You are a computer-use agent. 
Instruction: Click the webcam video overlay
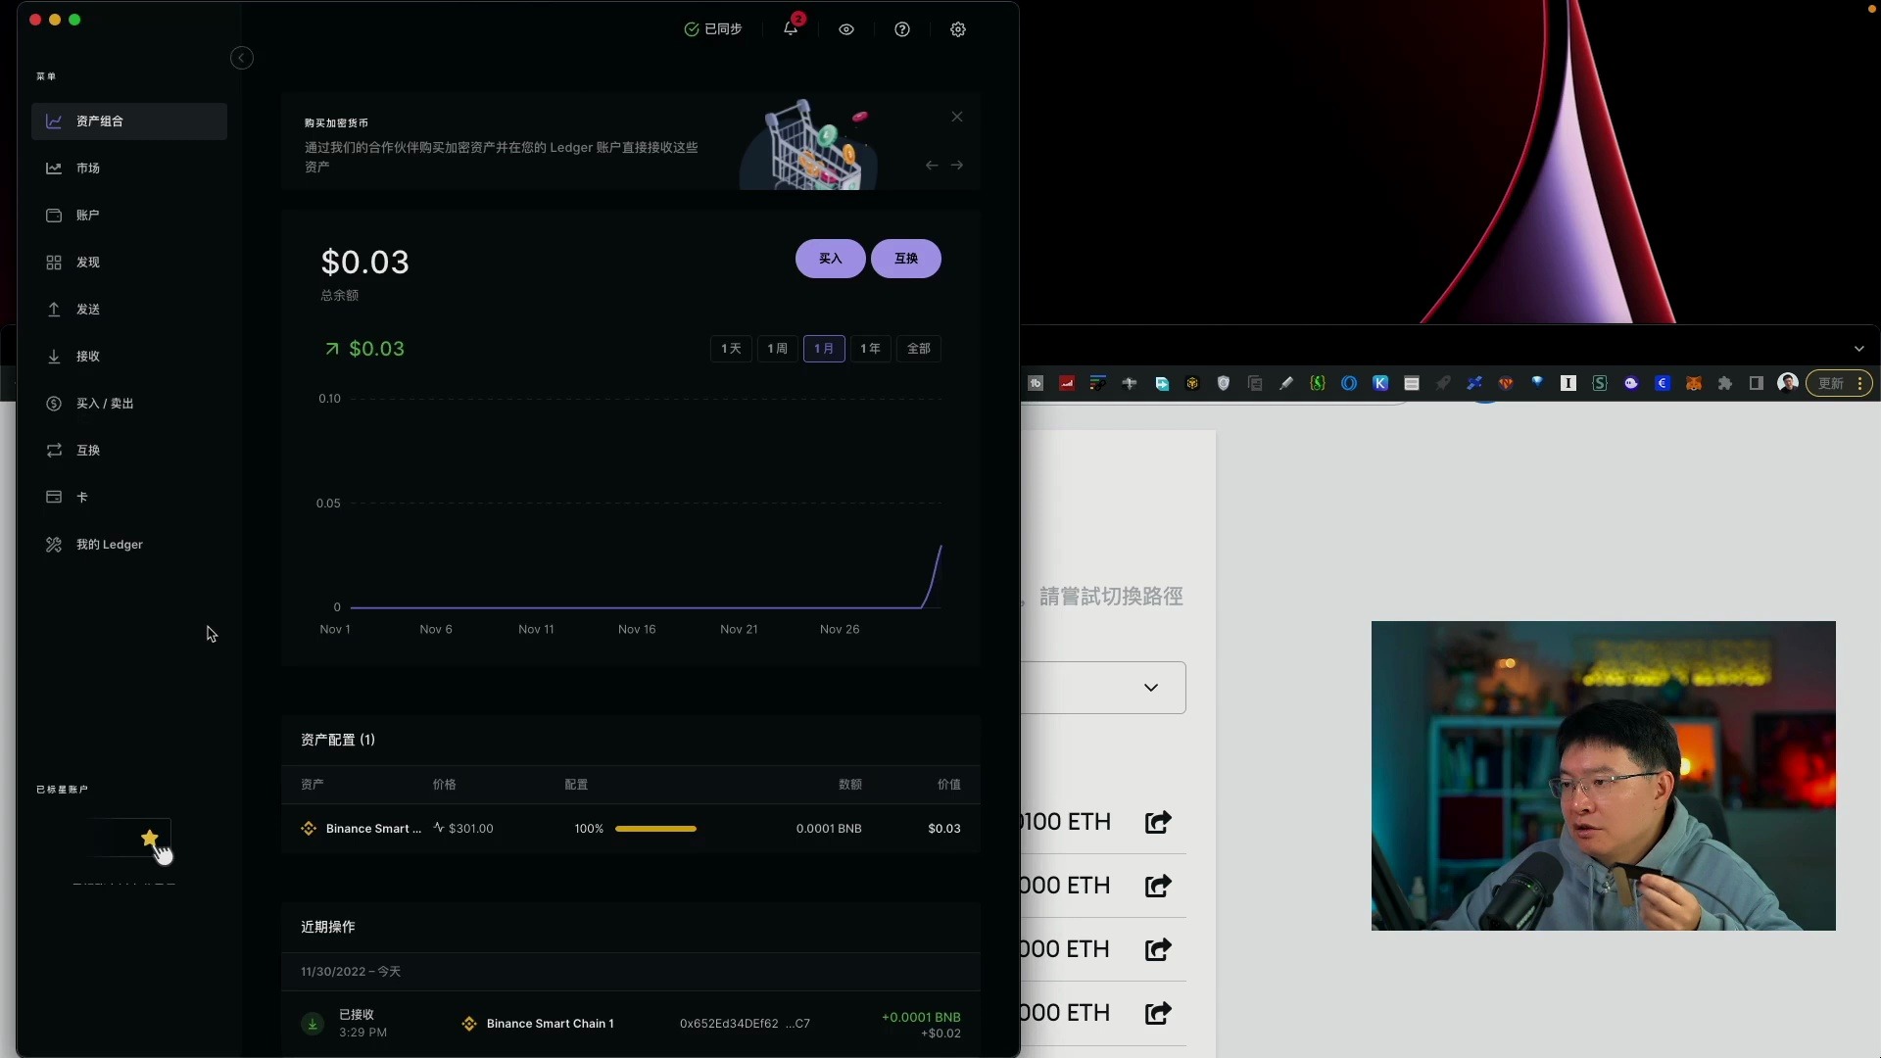coord(1604,776)
